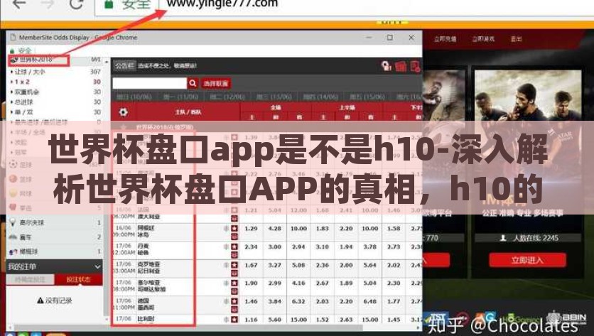Click the gray info icon in the 塞尔维亚 row
The height and width of the screenshot is (336, 594).
click(x=226, y=283)
